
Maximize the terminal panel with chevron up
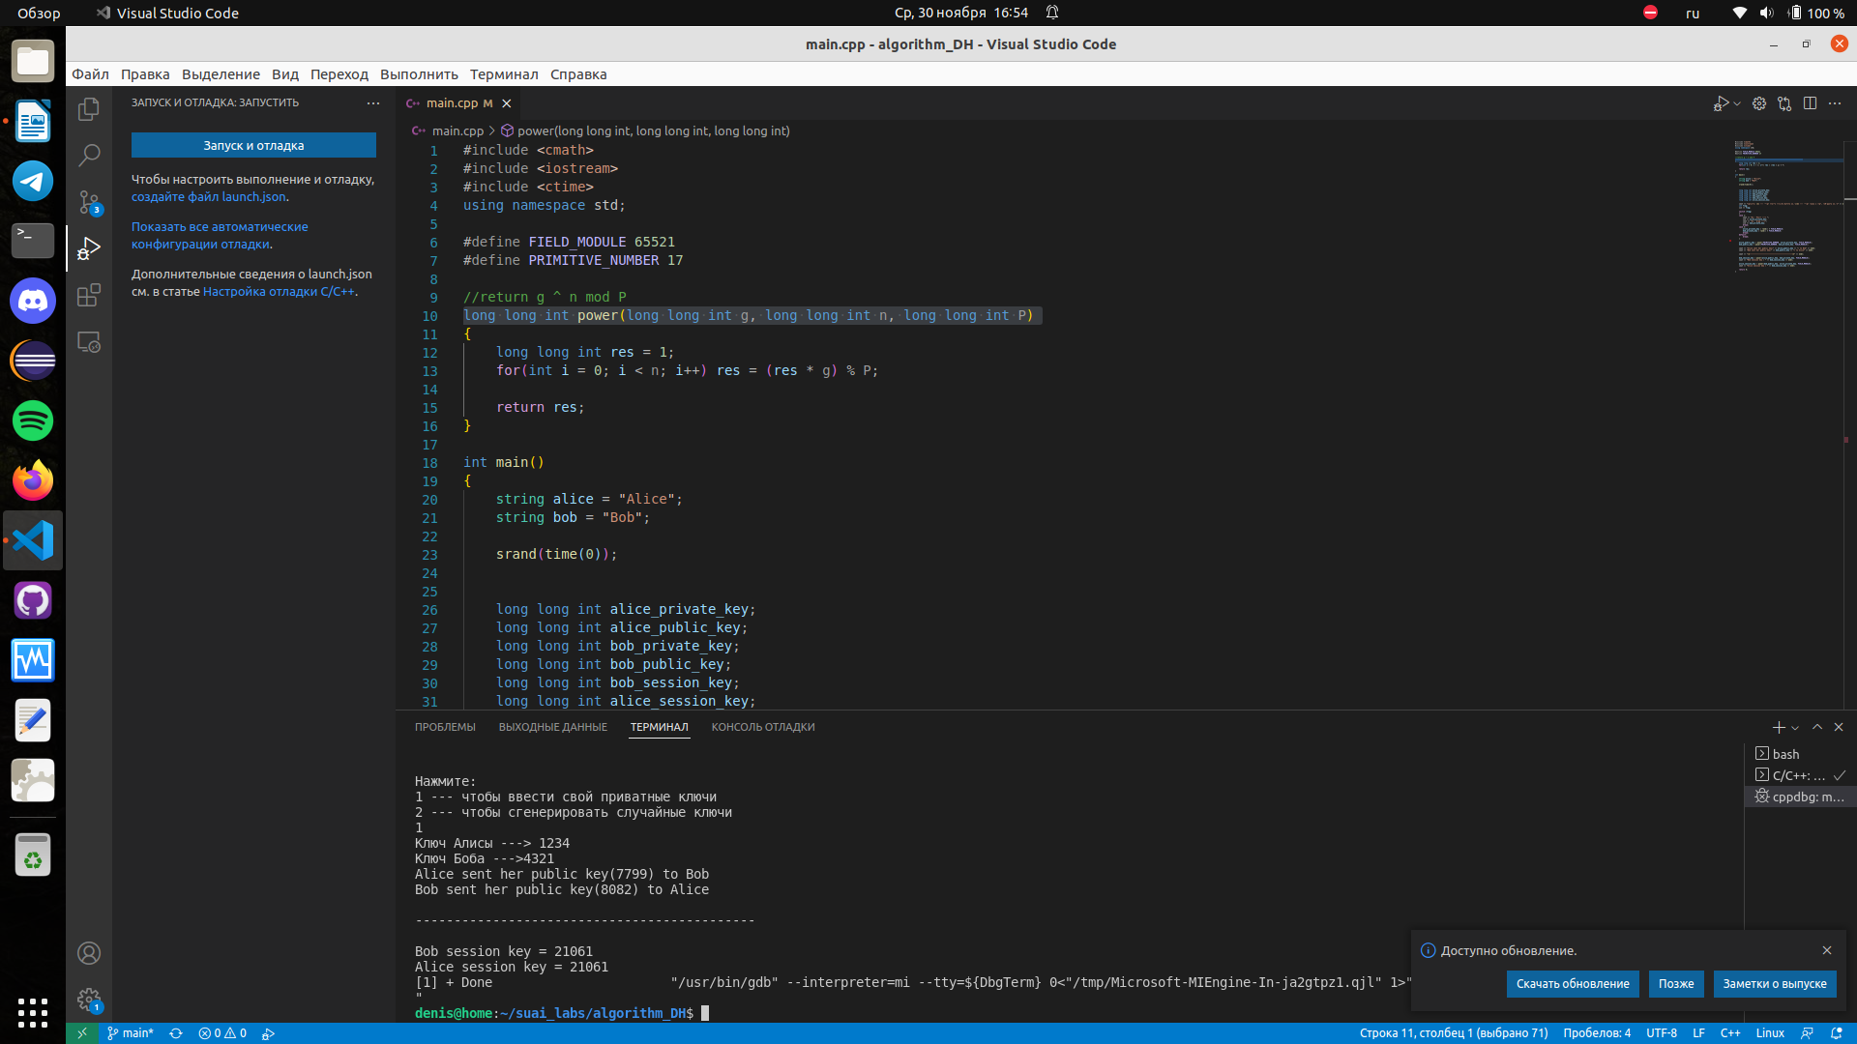tap(1817, 727)
